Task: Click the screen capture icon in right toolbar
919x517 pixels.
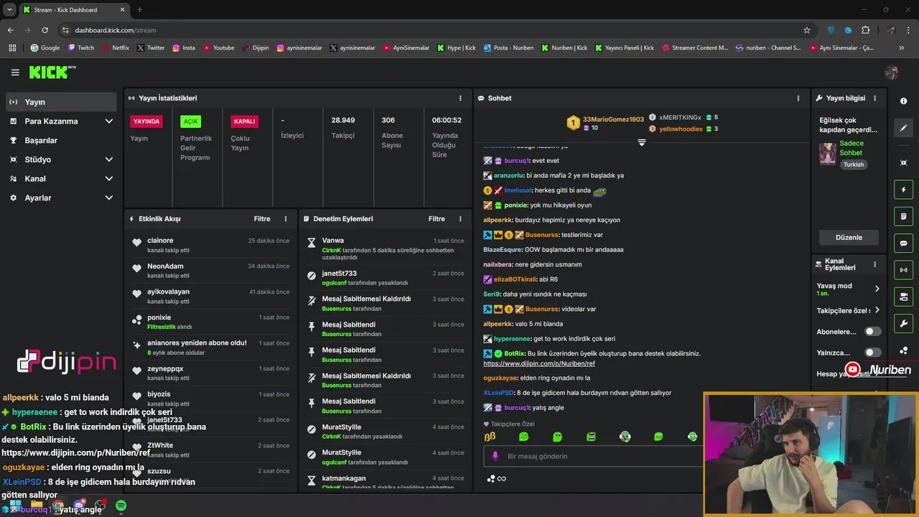Action: pyautogui.click(x=903, y=163)
